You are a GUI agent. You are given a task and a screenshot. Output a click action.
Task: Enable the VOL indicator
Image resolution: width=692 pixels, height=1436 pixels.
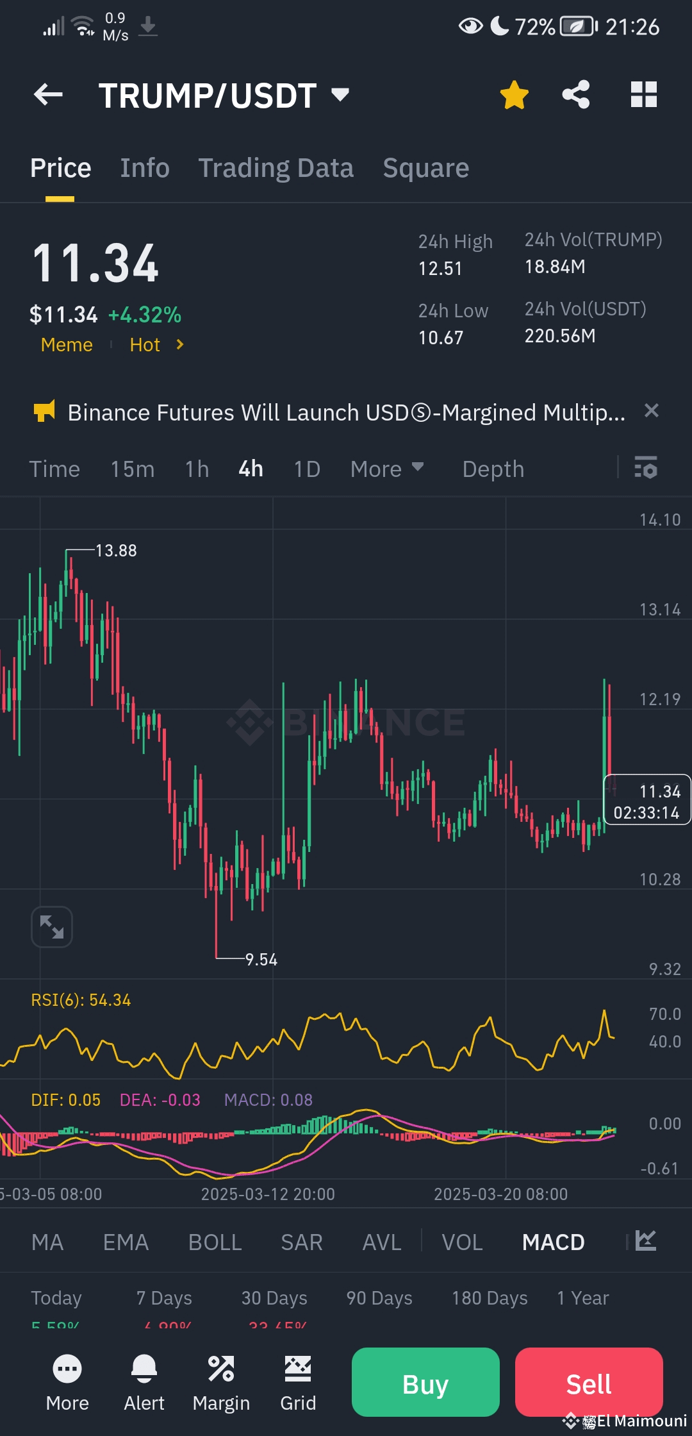point(462,1242)
